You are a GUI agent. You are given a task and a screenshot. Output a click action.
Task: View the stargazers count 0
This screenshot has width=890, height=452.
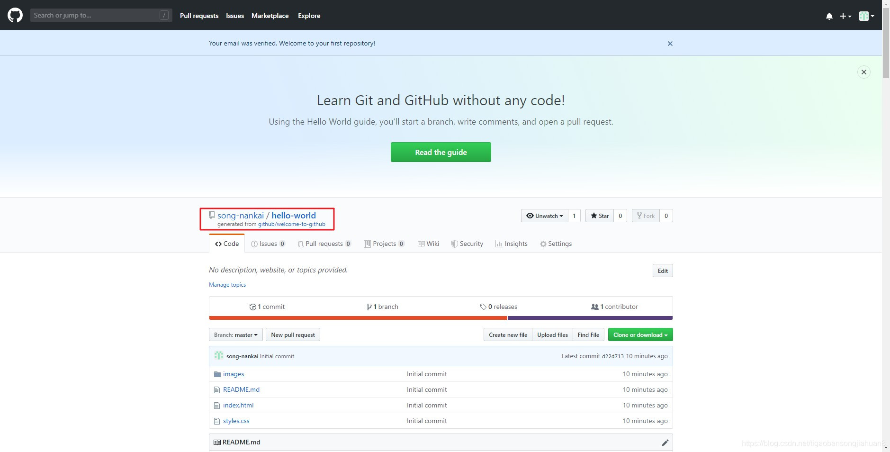pyautogui.click(x=620, y=216)
